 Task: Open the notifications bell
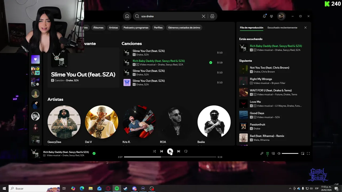click(x=264, y=16)
